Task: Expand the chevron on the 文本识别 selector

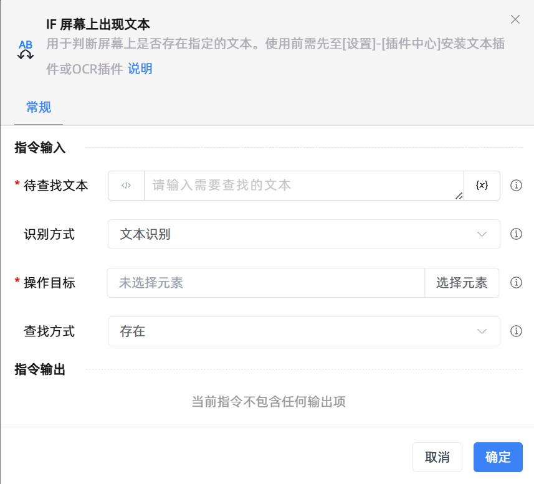Action: coord(481,234)
